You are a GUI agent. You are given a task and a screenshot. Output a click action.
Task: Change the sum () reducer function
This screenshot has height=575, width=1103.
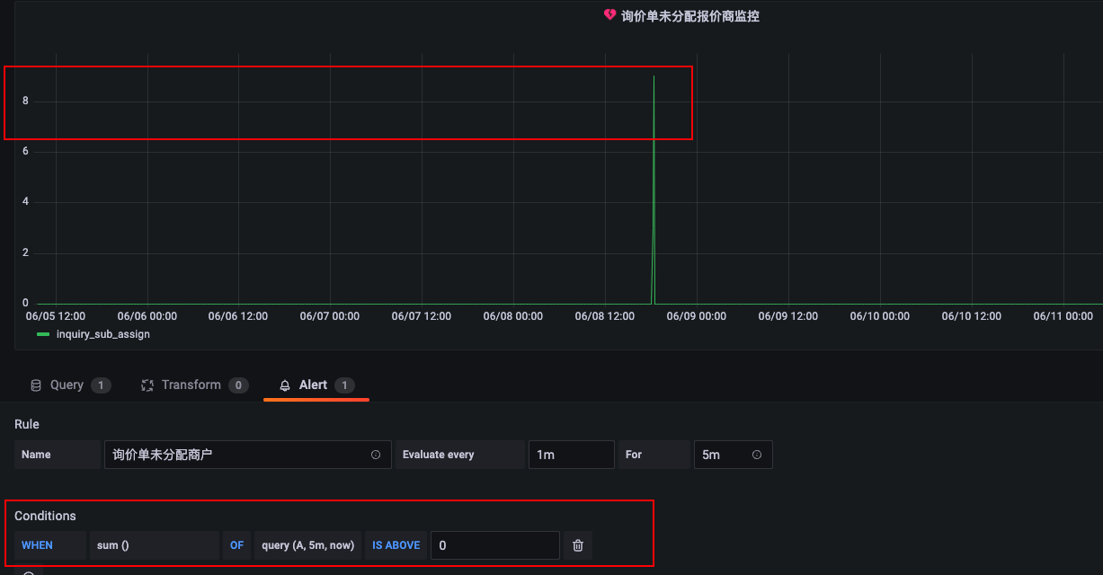[x=154, y=545]
